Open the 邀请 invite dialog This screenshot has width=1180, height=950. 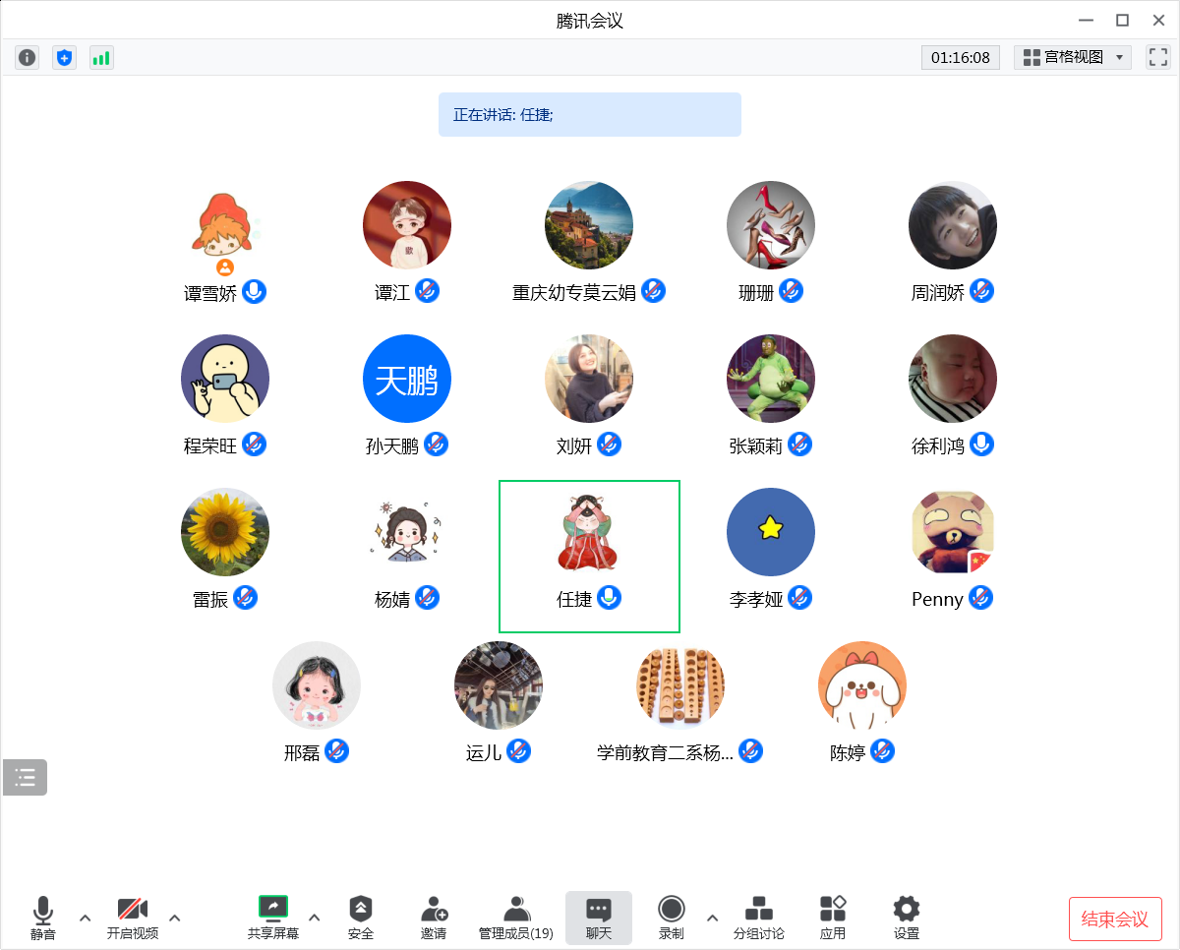(x=434, y=919)
